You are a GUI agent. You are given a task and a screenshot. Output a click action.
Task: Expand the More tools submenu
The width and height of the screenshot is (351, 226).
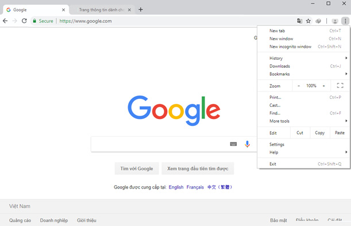pos(303,121)
